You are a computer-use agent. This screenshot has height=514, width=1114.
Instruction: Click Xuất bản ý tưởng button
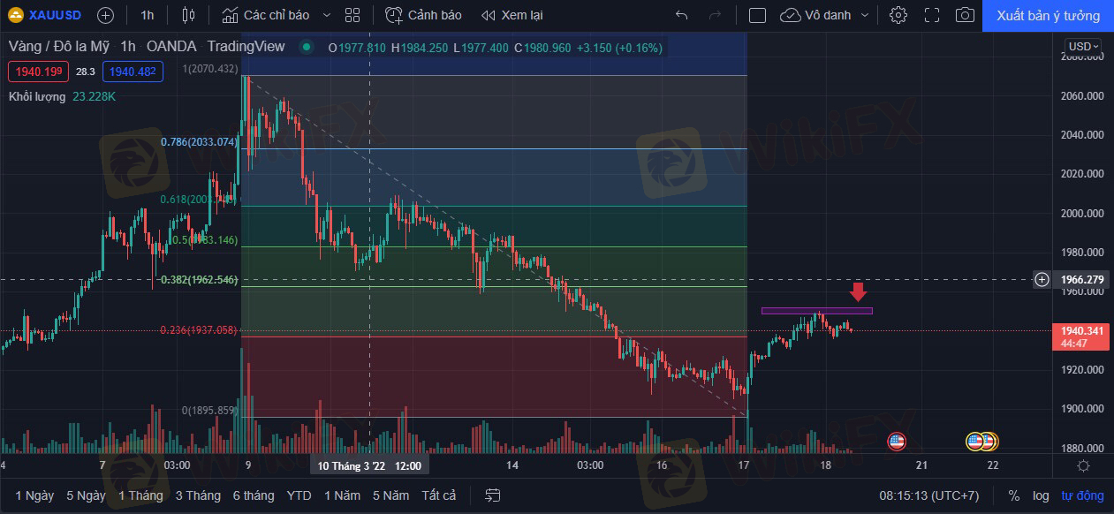(x=1048, y=15)
